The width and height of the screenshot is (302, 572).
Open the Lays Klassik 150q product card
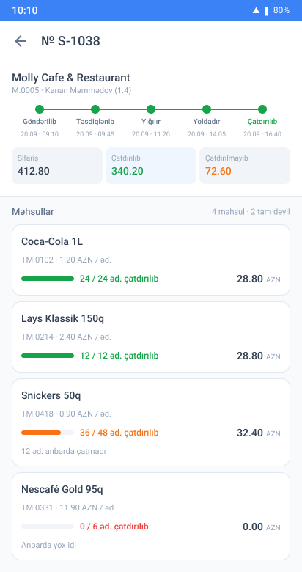click(x=151, y=337)
